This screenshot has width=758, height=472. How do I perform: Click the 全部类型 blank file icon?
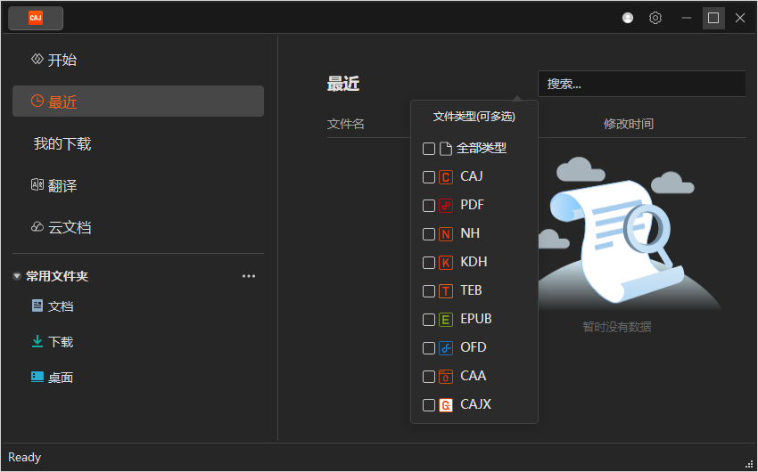tap(446, 149)
